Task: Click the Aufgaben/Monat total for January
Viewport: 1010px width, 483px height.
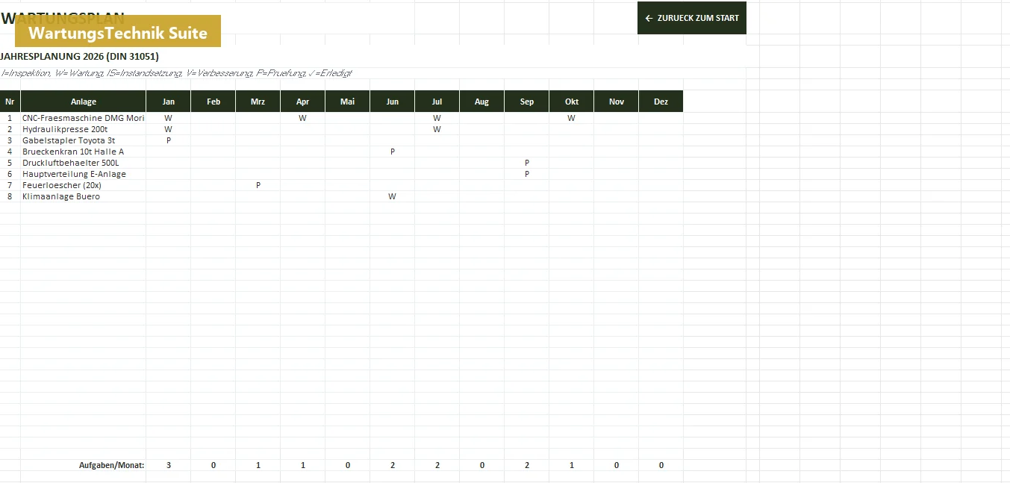Action: [x=169, y=465]
